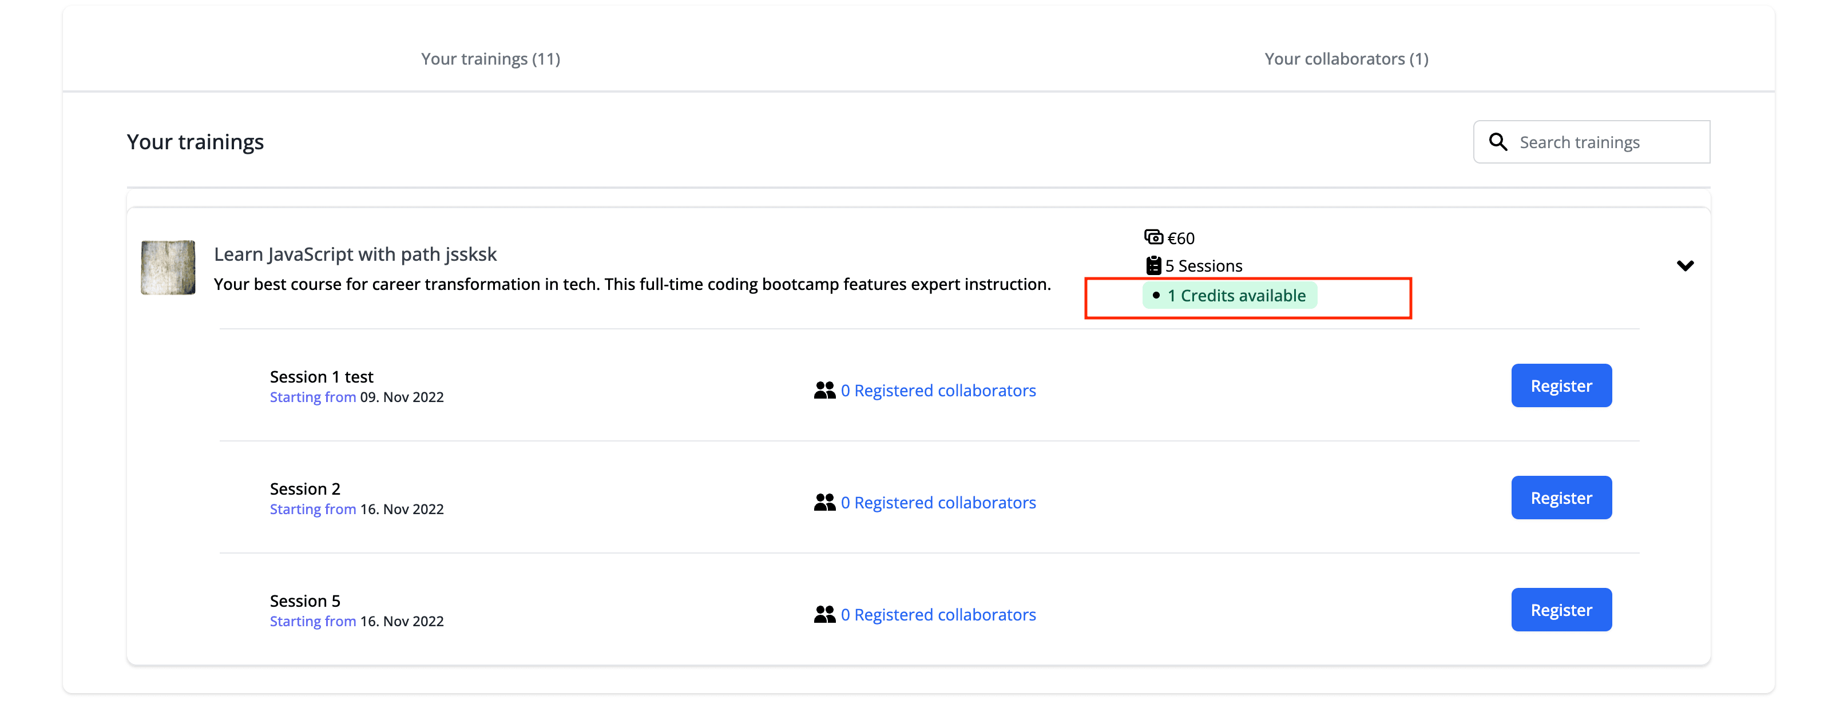Click the money icon beside €60
This screenshot has height=716, width=1848.
1153,237
